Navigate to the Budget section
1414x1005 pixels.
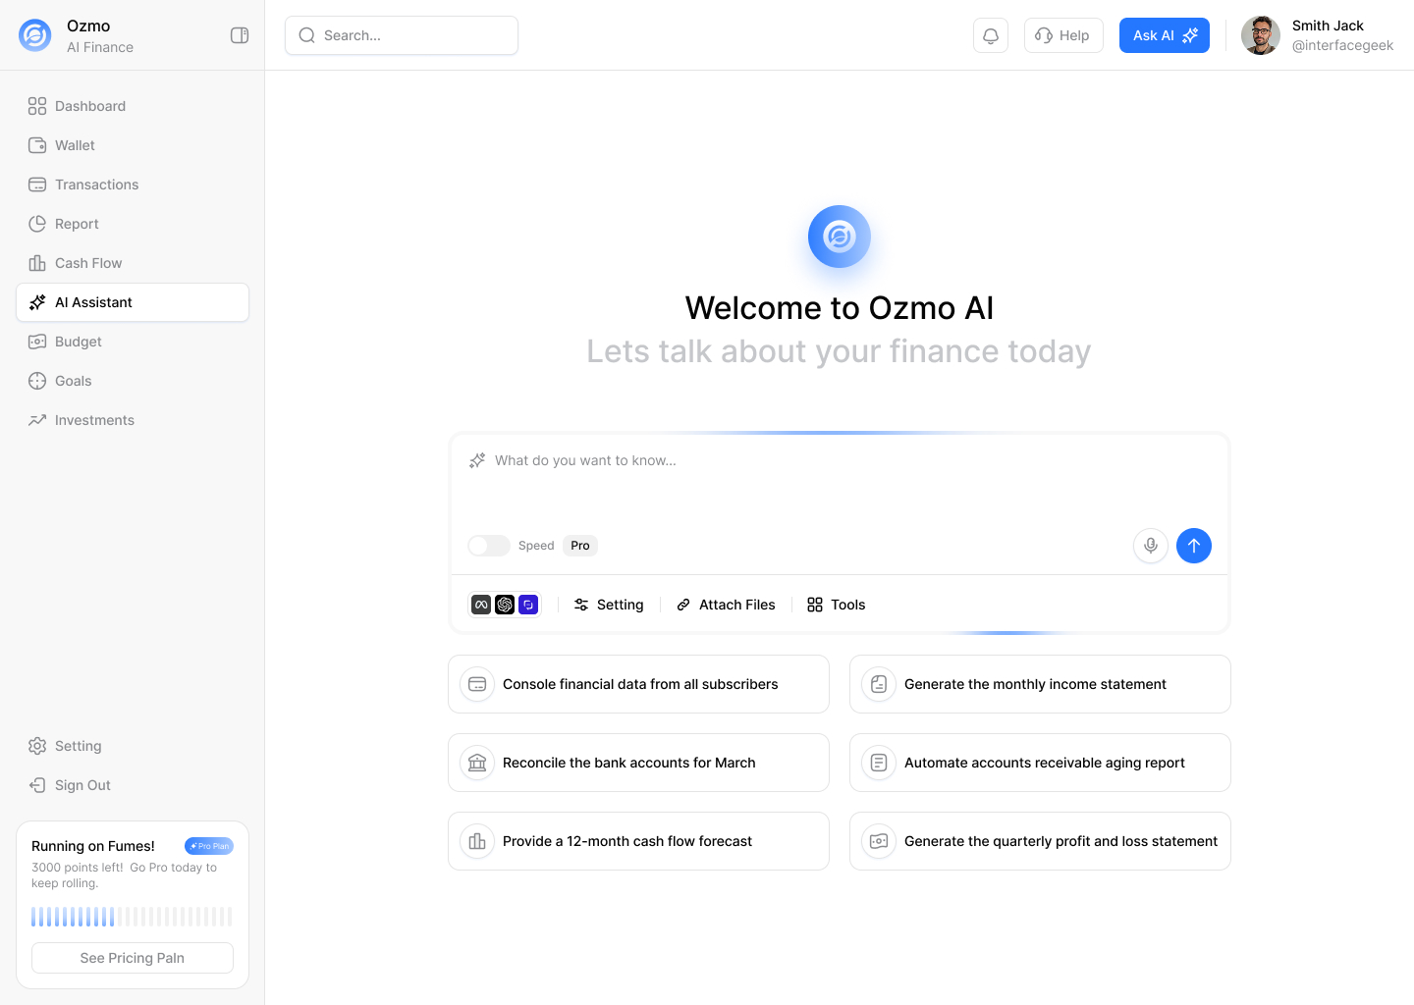click(79, 342)
